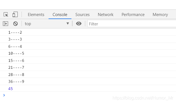Clear console with the ban icon

[15, 24]
